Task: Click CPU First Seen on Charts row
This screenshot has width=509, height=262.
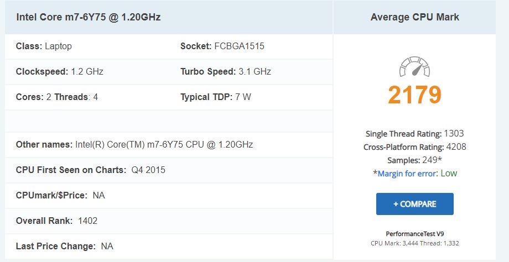Action: 90,170
